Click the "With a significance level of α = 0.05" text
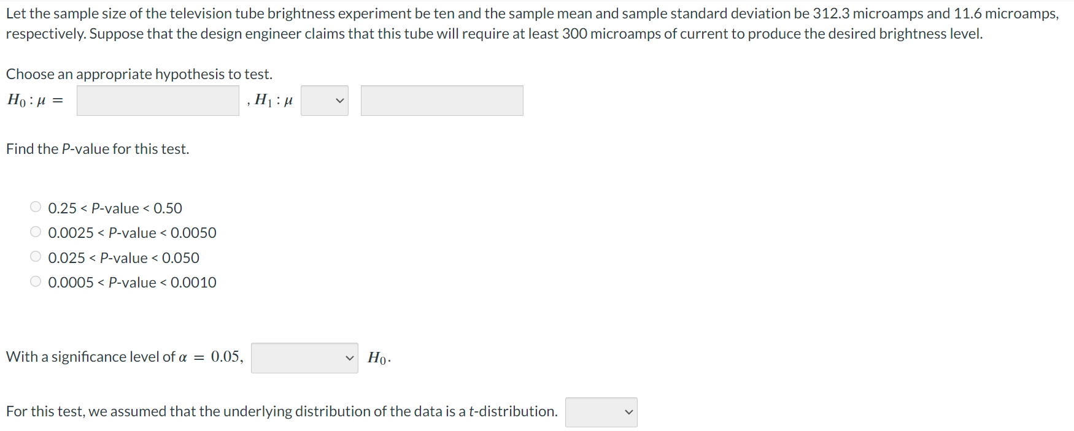The width and height of the screenshot is (1074, 431). pyautogui.click(x=125, y=357)
